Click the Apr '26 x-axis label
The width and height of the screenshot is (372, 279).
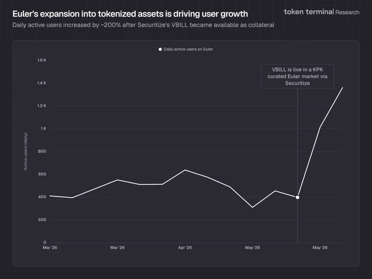185,247
